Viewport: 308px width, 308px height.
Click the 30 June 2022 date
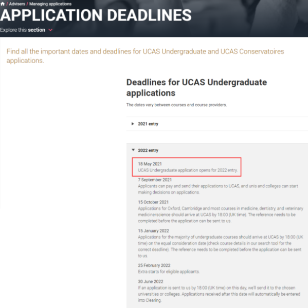(x=151, y=281)
